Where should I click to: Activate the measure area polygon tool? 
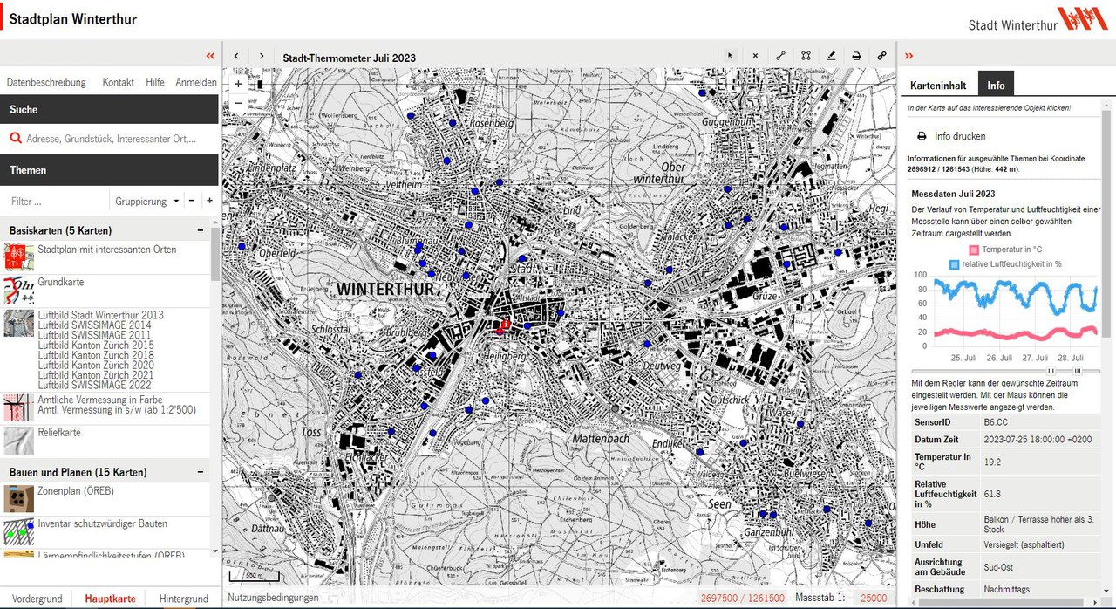click(806, 56)
